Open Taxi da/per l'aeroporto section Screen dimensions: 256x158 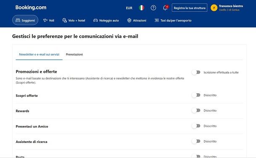[173, 20]
